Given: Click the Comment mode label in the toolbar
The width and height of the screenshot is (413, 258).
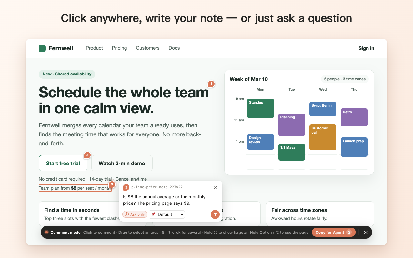Looking at the screenshot, I should (65, 233).
